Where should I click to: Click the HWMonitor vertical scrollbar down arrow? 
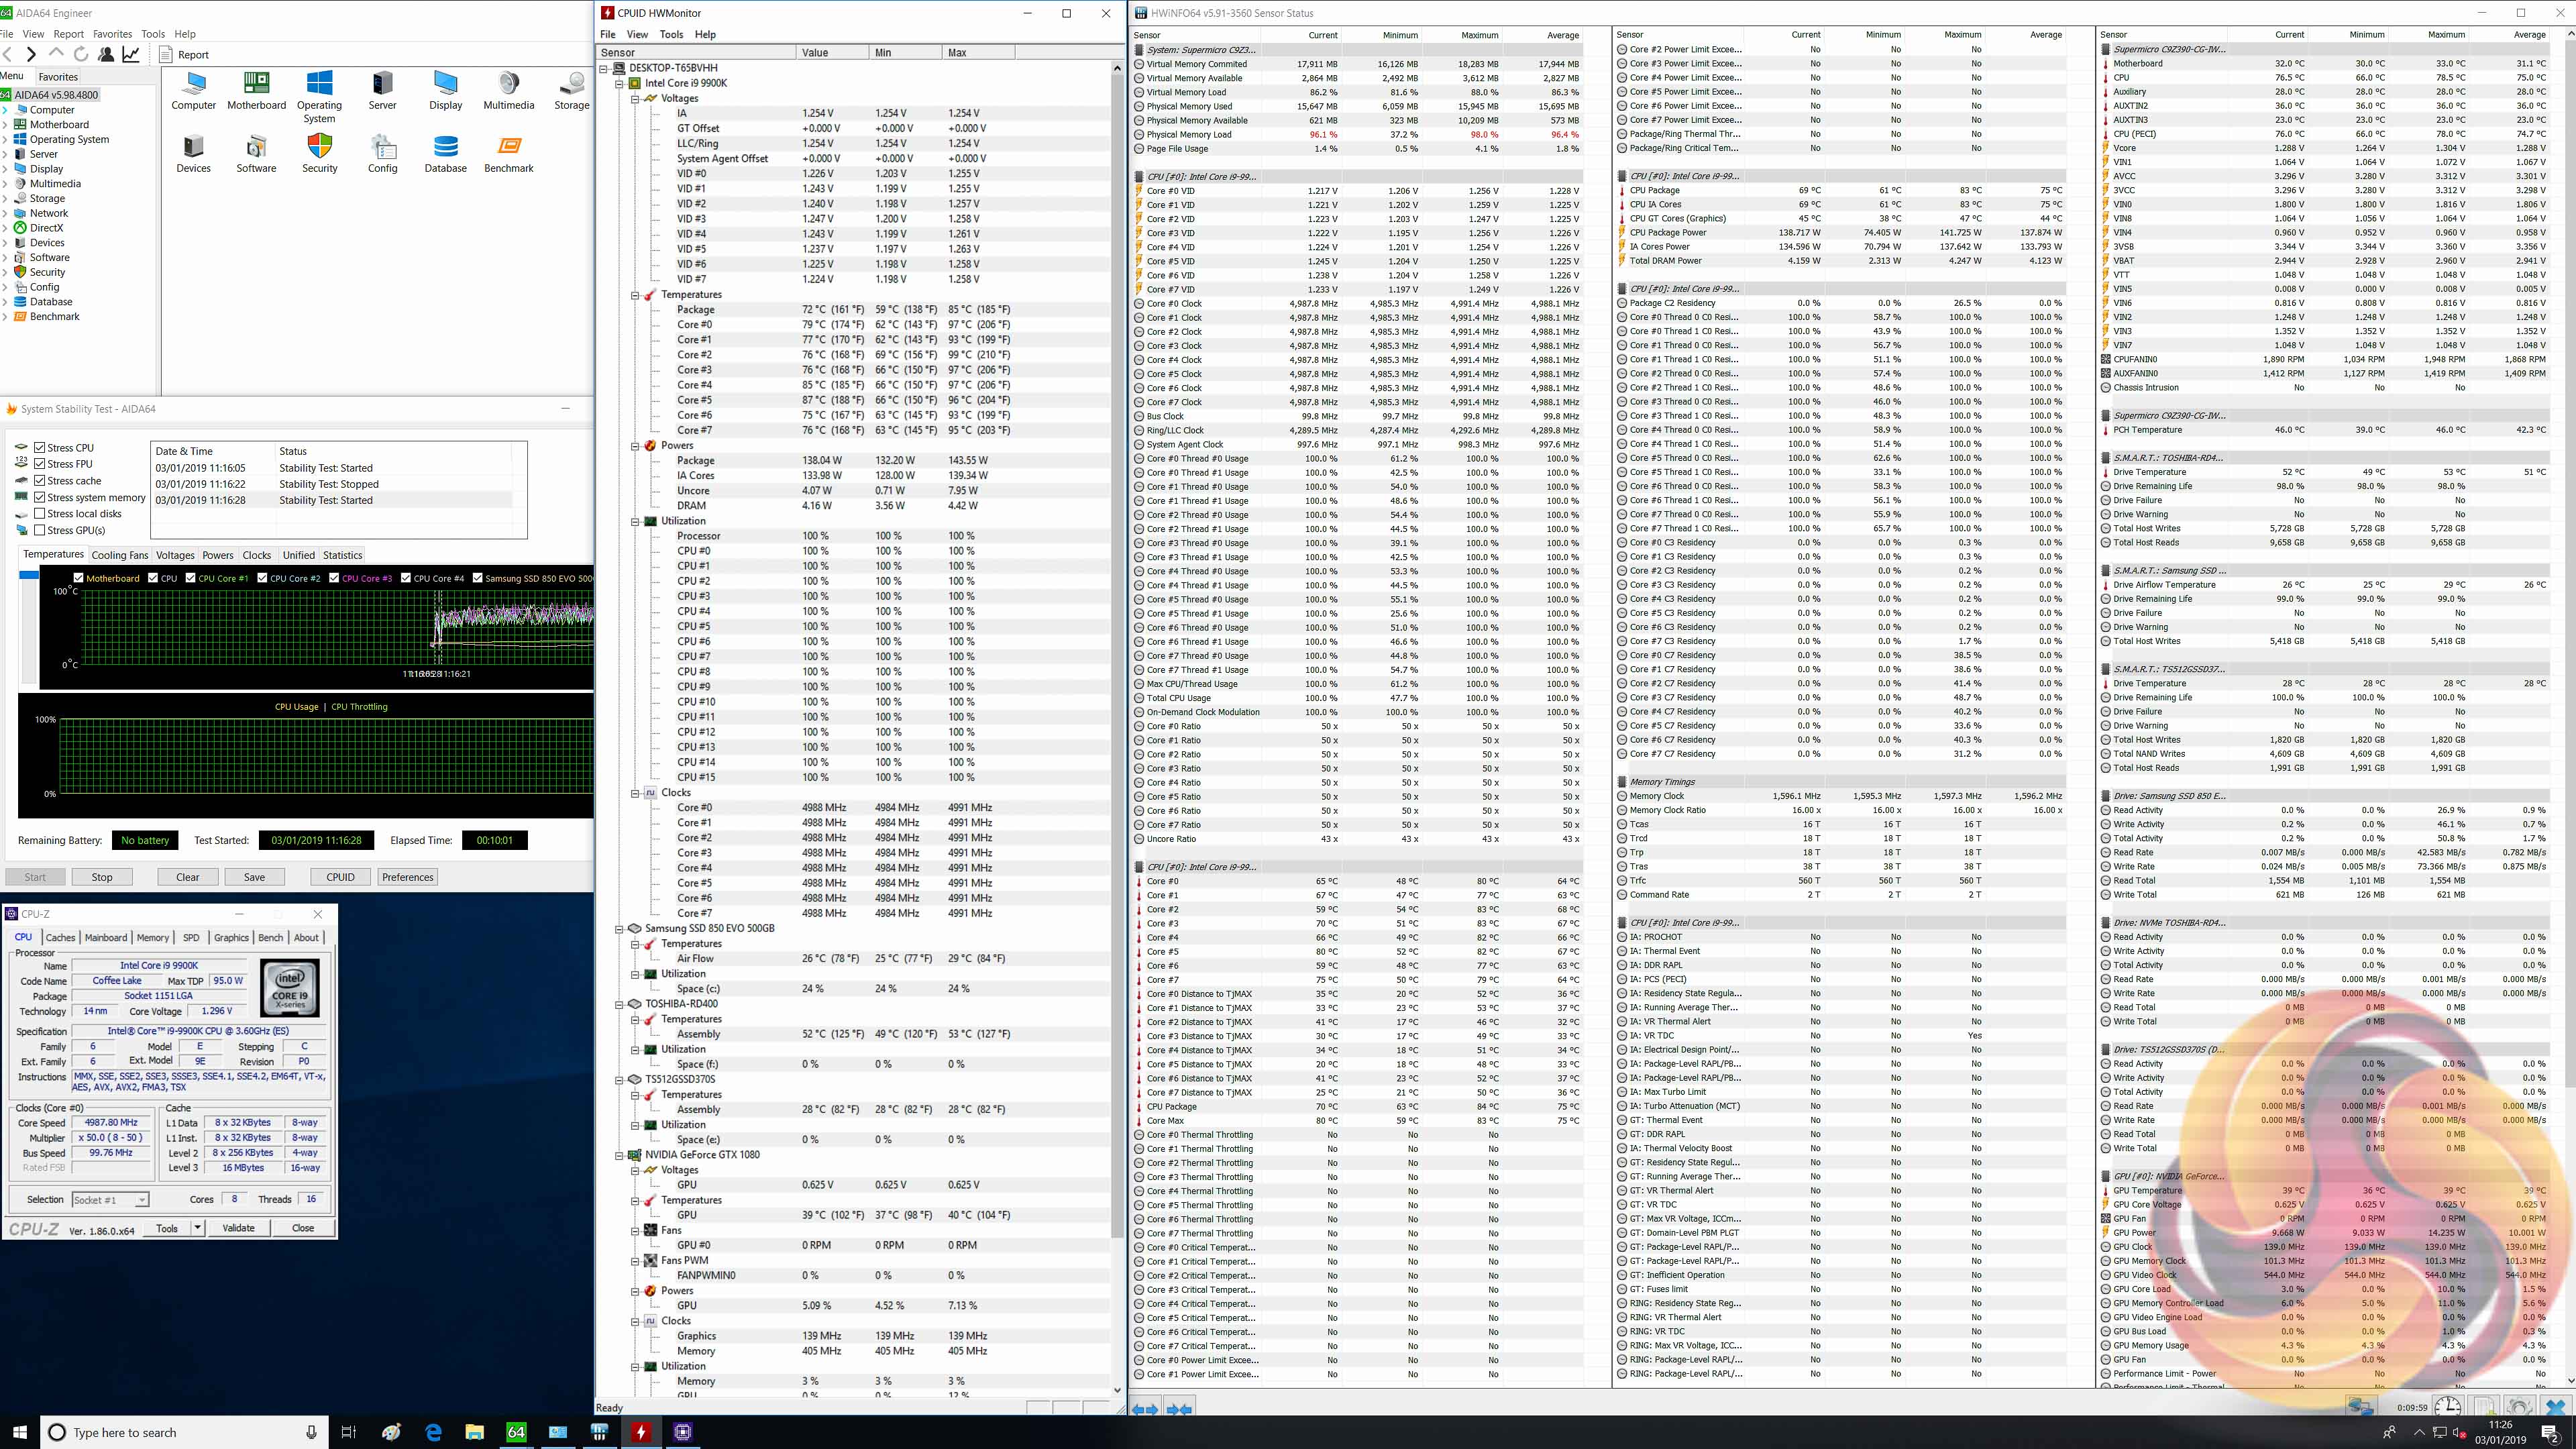[x=1117, y=1389]
